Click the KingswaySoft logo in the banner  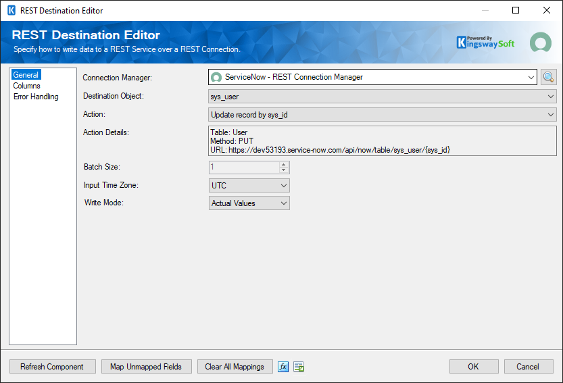pos(485,43)
